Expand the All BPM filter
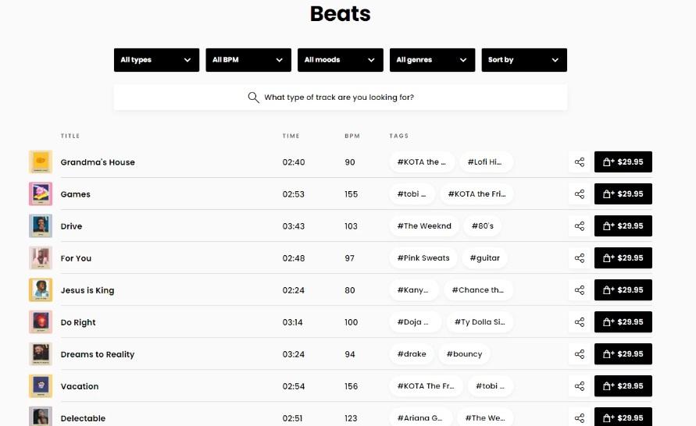Viewport: 696px width, 426px height. click(248, 60)
